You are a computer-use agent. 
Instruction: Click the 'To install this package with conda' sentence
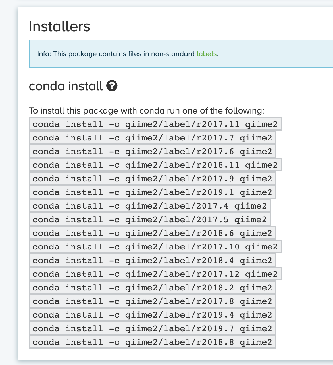tap(147, 110)
